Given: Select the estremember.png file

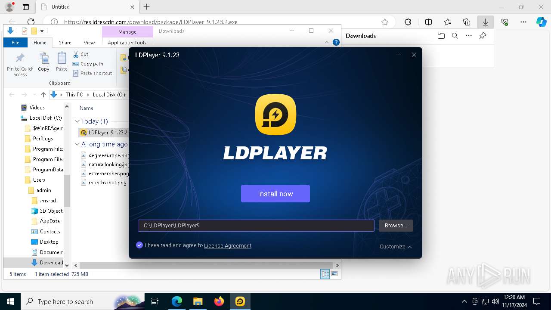Looking at the screenshot, I should tap(105, 174).
